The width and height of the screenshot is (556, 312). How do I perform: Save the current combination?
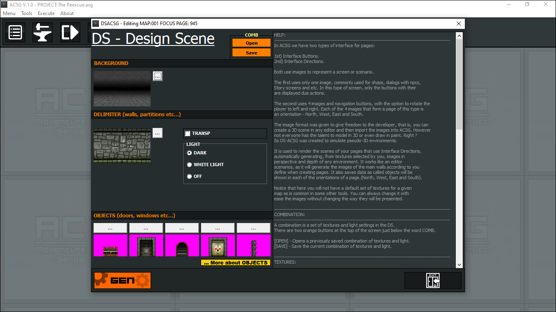click(252, 53)
